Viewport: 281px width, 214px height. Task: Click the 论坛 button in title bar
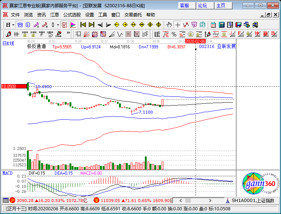click(202, 5)
